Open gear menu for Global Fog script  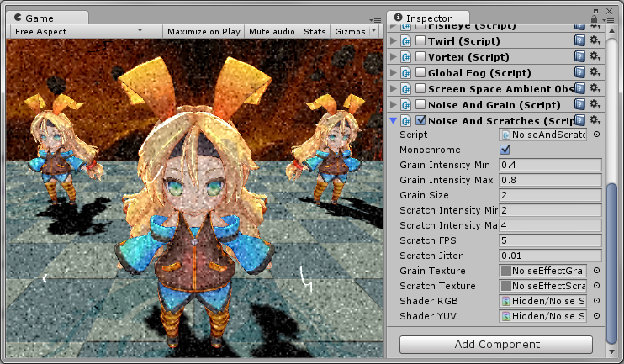[x=595, y=72]
